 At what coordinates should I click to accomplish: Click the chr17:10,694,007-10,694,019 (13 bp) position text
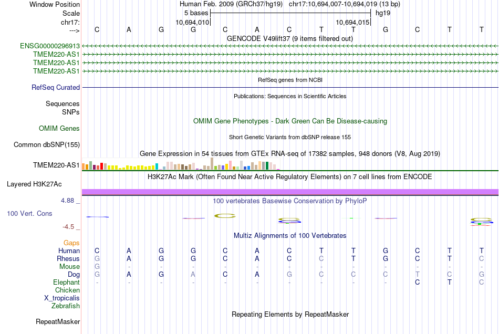(345, 4)
